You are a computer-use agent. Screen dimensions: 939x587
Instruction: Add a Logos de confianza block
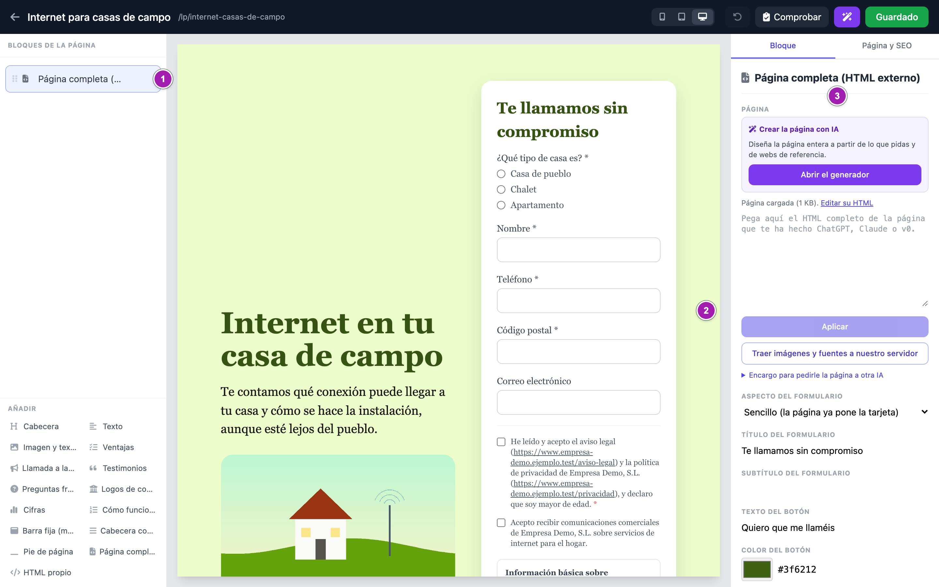click(122, 489)
